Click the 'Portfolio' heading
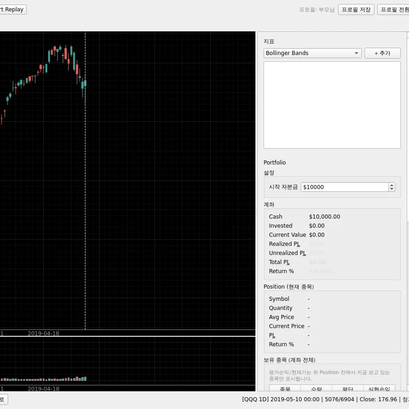This screenshot has height=409, width=409. point(274,163)
